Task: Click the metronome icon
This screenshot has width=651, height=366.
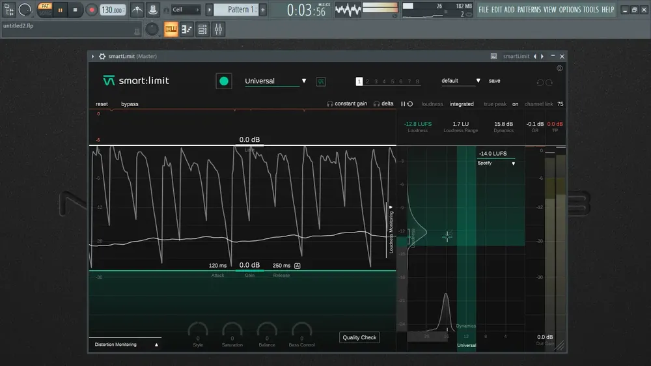Action: (137, 10)
